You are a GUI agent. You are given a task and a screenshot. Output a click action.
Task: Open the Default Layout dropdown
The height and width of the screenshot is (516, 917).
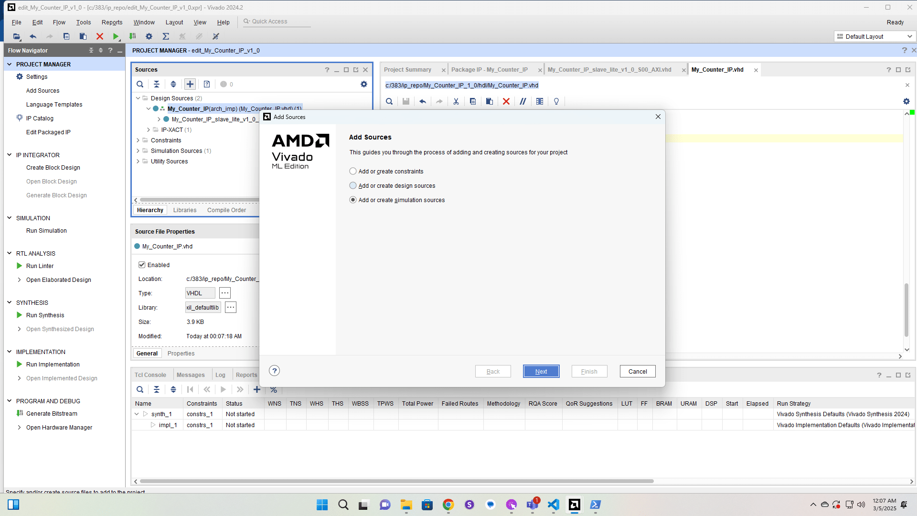coord(875,36)
